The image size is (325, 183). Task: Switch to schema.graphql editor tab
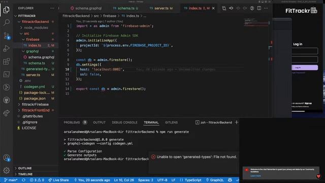tap(86, 8)
